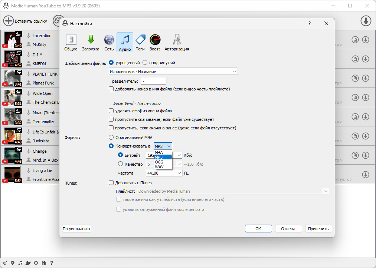Image resolution: width=376 pixels, height=268 pixels.
Task: Choose M4A from the format list
Action: 163,152
